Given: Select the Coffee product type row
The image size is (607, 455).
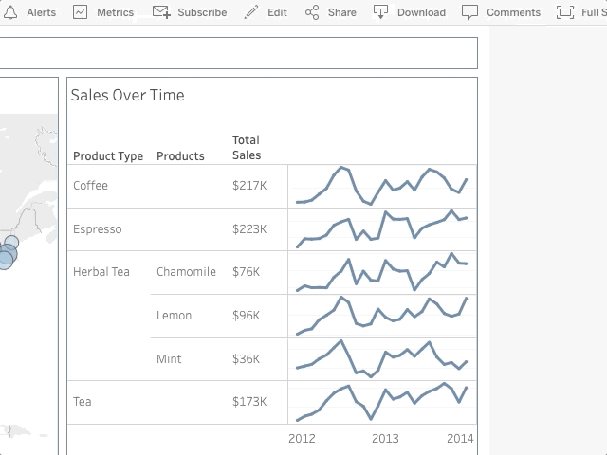Looking at the screenshot, I should (91, 186).
